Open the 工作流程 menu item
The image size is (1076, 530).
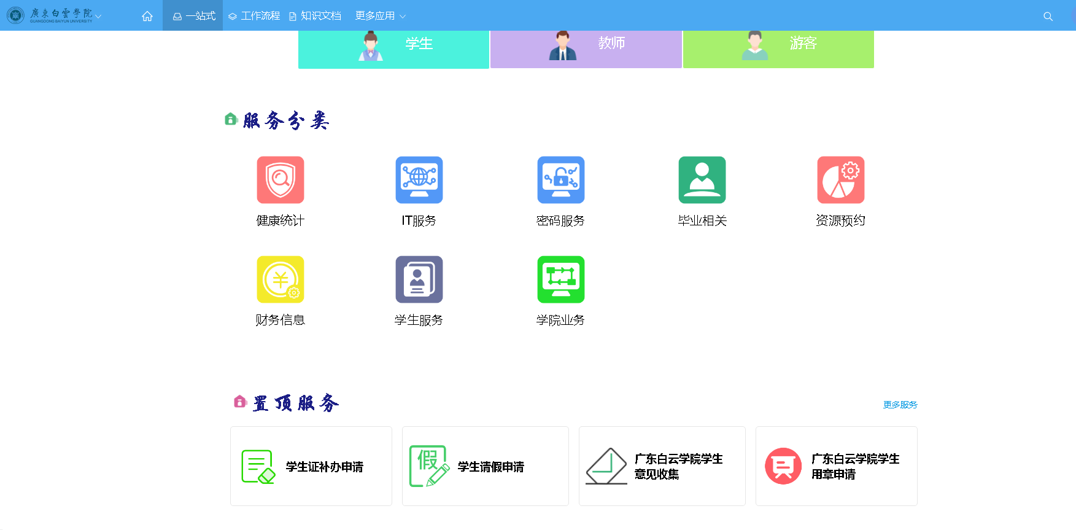click(x=254, y=16)
